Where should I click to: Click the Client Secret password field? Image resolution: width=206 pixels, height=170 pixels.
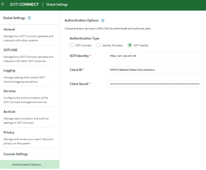[155, 84]
